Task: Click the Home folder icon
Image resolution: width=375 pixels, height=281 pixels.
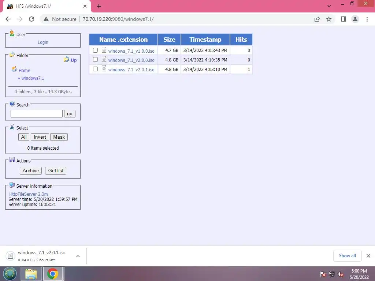Action: (x=14, y=69)
